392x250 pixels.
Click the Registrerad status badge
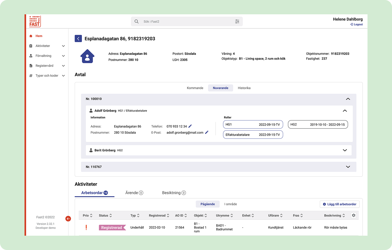tap(112, 228)
